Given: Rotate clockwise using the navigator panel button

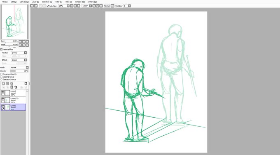Looking at the screenshot, I should (x=24, y=45).
